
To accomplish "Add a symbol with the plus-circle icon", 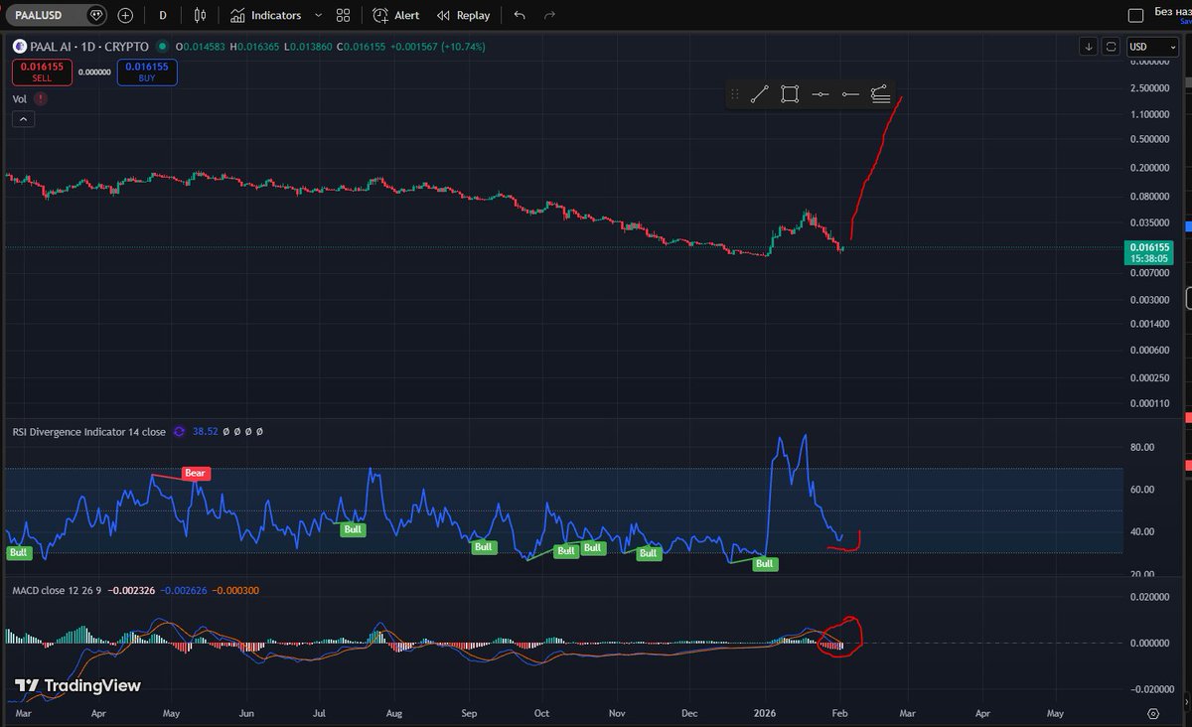I will [x=125, y=15].
